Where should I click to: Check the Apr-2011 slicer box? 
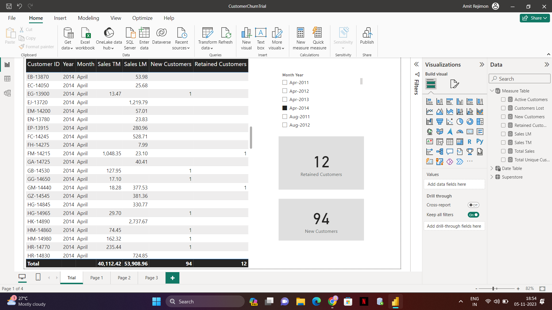point(285,82)
